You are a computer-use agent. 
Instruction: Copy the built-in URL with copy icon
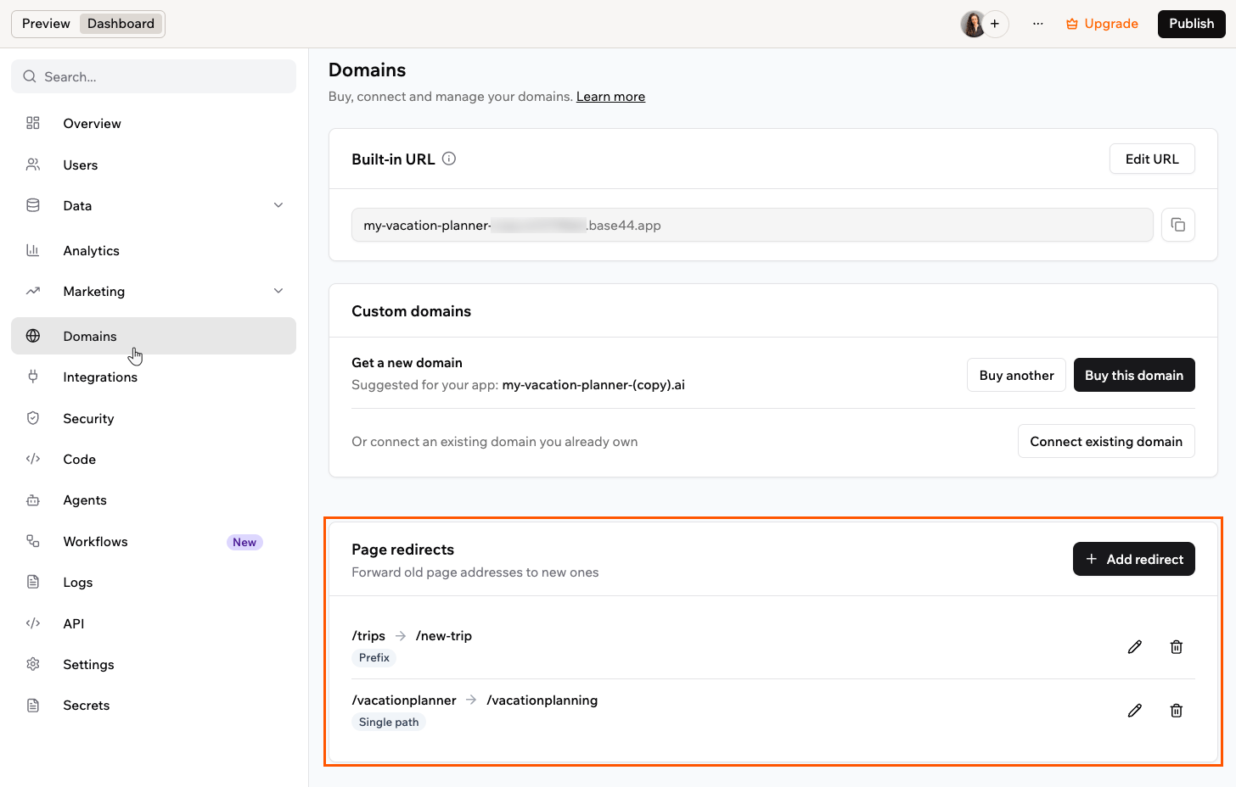[1178, 225]
